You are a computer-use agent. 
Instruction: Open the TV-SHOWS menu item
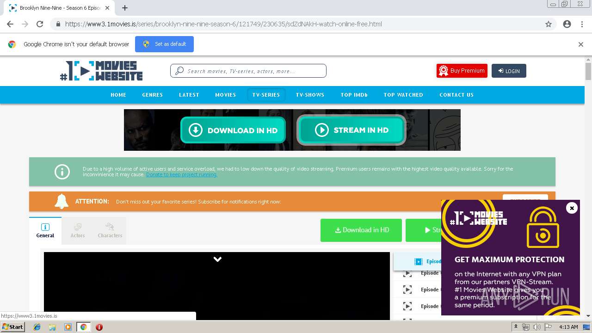pos(310,95)
